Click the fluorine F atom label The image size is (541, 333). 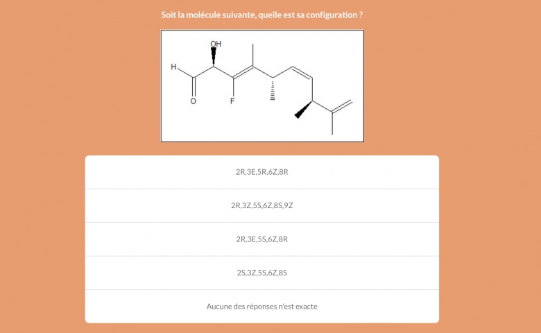pos(232,101)
